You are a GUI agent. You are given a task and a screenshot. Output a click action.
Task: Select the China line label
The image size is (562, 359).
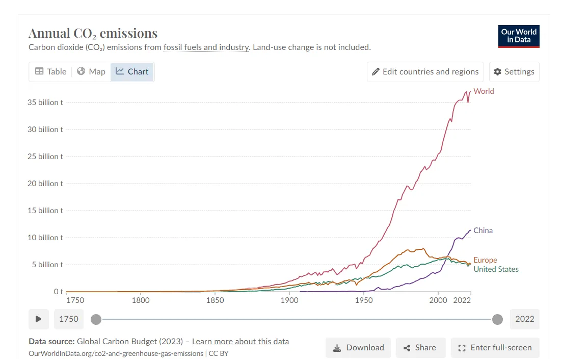[483, 230]
